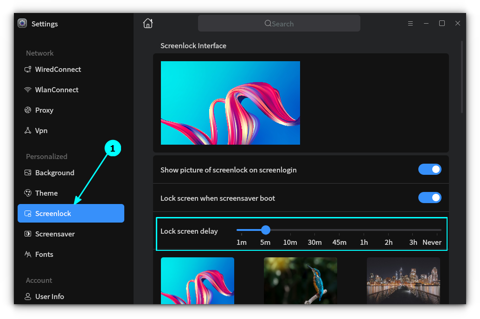The image size is (480, 319).
Task: Click the Background picture icon
Action: click(x=28, y=172)
